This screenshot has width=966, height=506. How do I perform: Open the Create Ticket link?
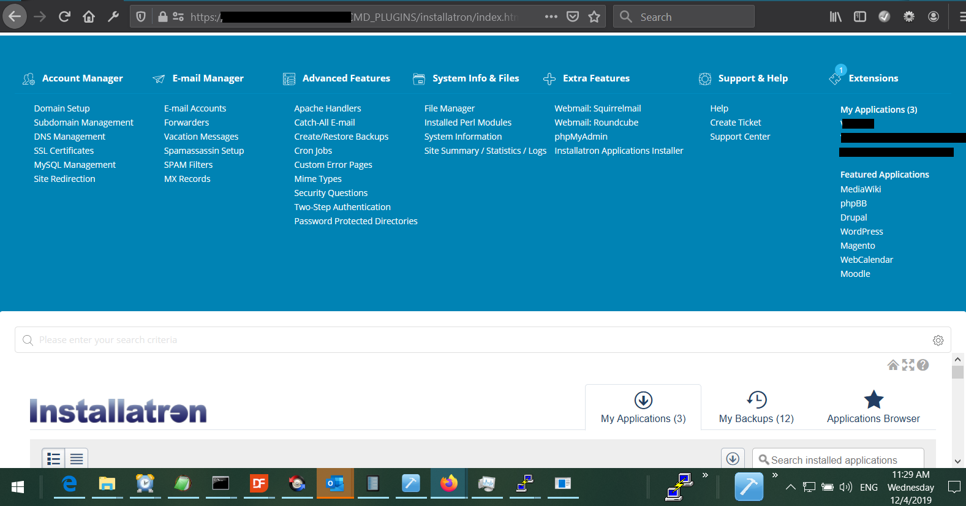tap(736, 122)
